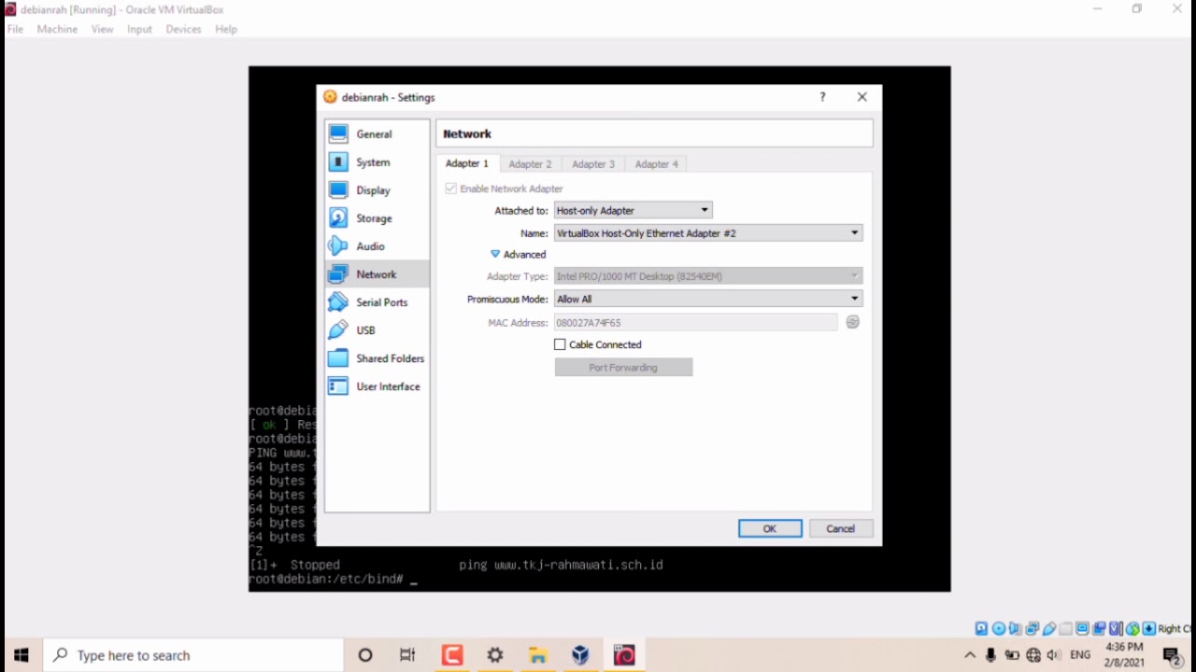Open the Promiscuous Mode dropdown
Screen dimensions: 1196x672
[x=708, y=299]
